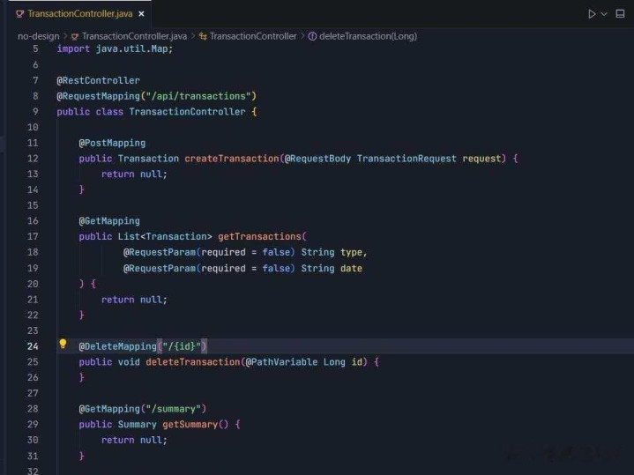Click the @RestController annotation
The image size is (634, 475).
98,80
